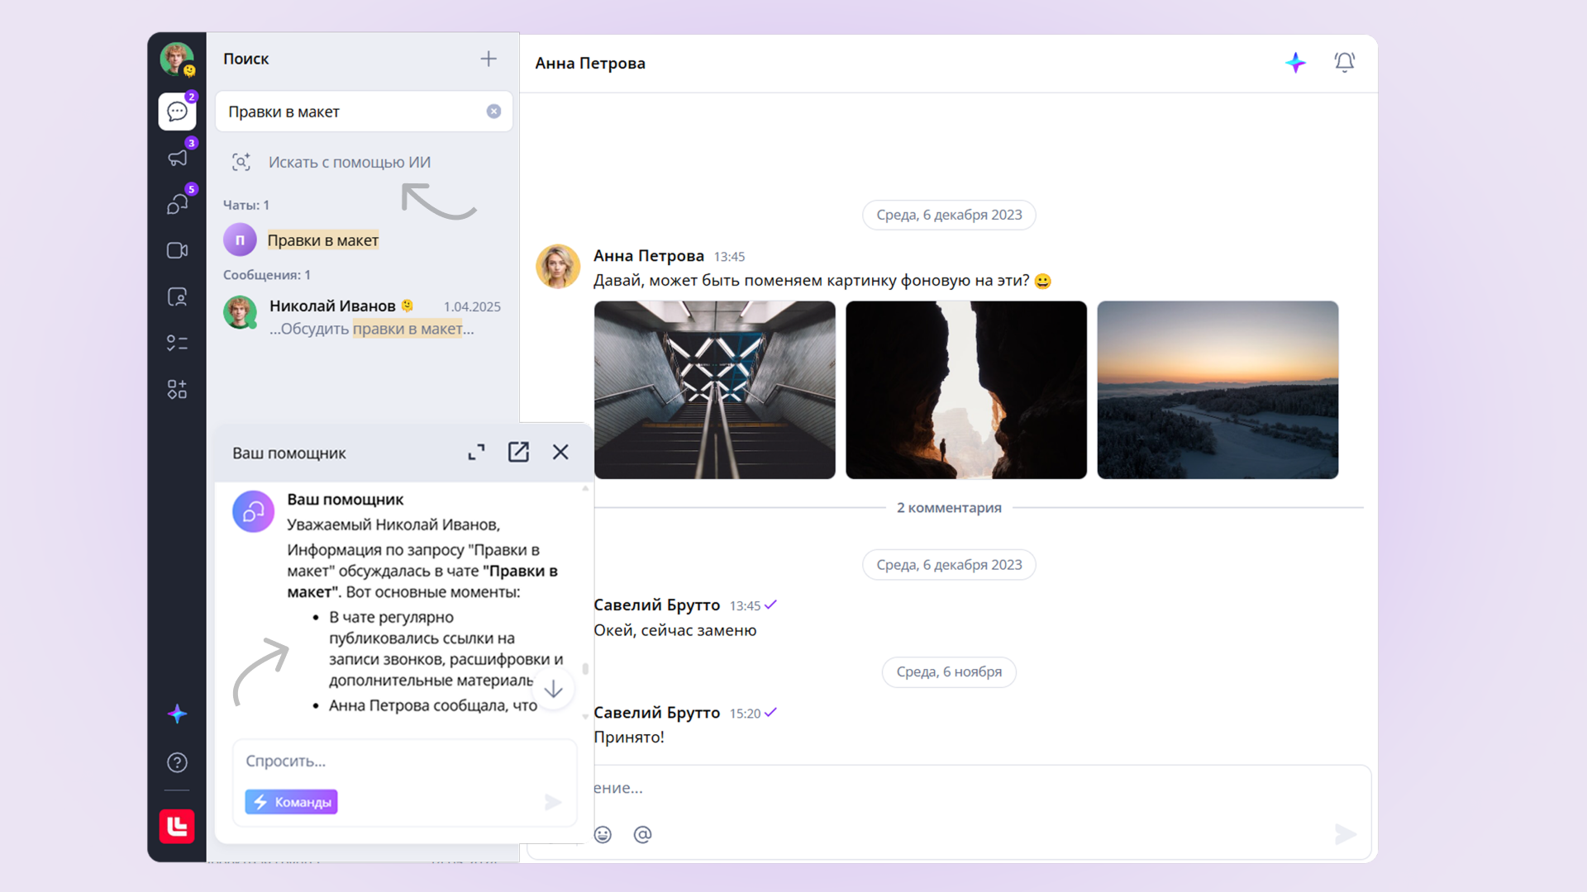This screenshot has height=892, width=1587.
Task: Toggle notifications bell for Anna Petrova chat
Action: (1344, 63)
